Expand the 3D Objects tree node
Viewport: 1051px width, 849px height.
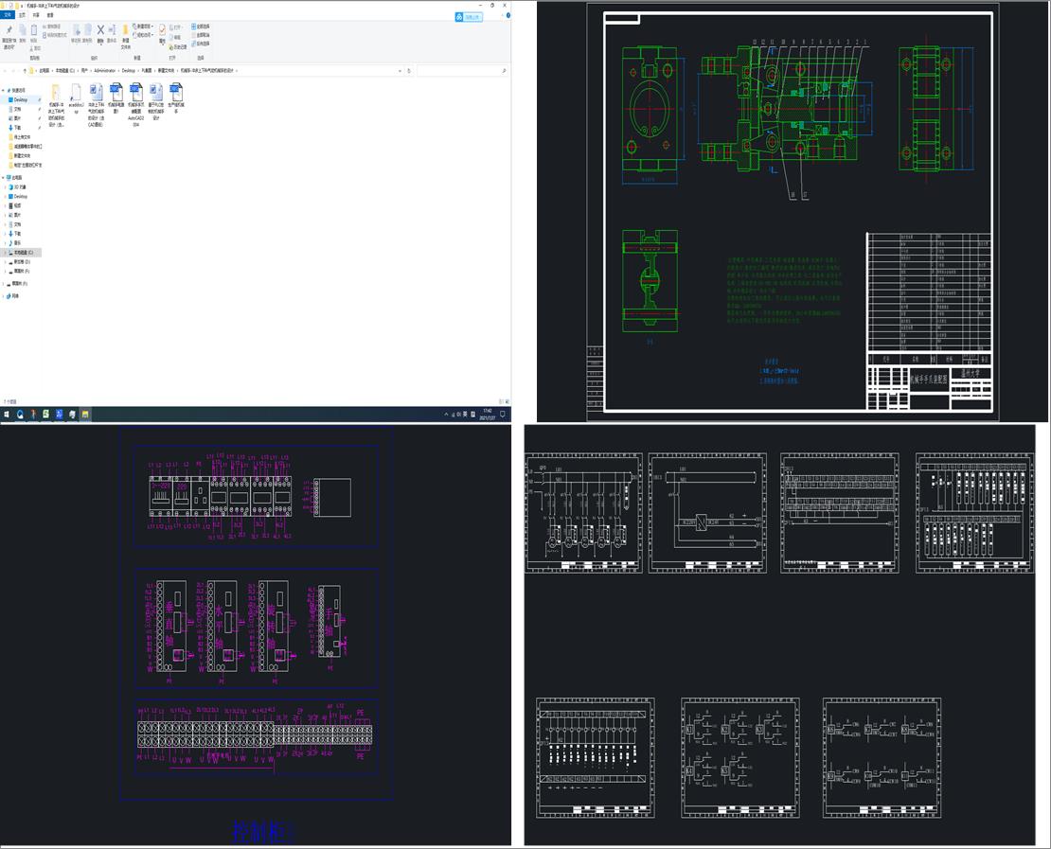[4, 187]
